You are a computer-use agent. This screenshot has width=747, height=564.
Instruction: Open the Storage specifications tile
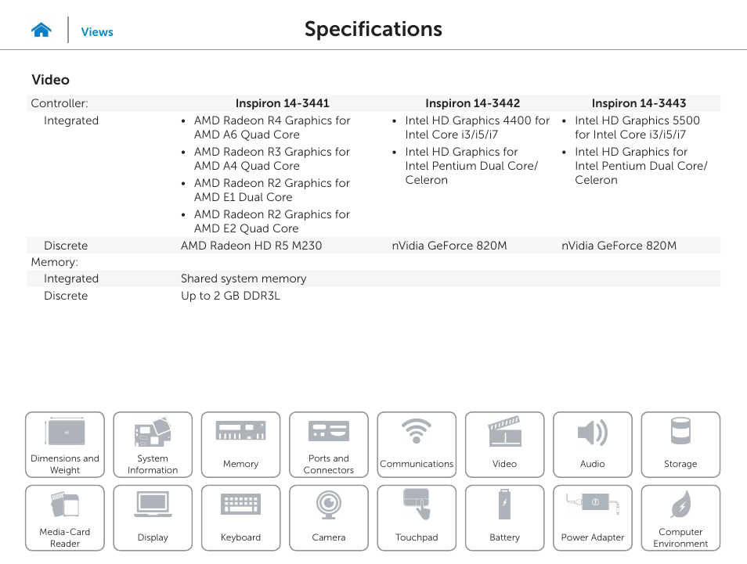point(680,444)
